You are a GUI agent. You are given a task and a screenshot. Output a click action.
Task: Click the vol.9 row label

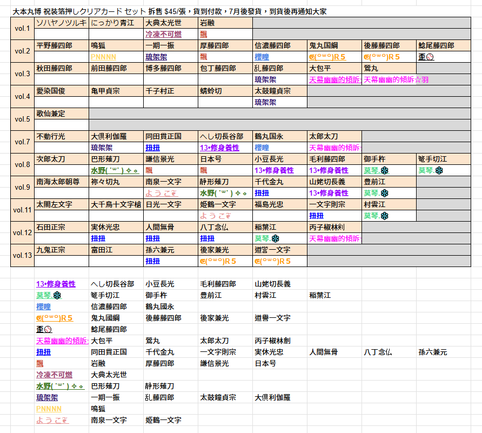pos(23,187)
